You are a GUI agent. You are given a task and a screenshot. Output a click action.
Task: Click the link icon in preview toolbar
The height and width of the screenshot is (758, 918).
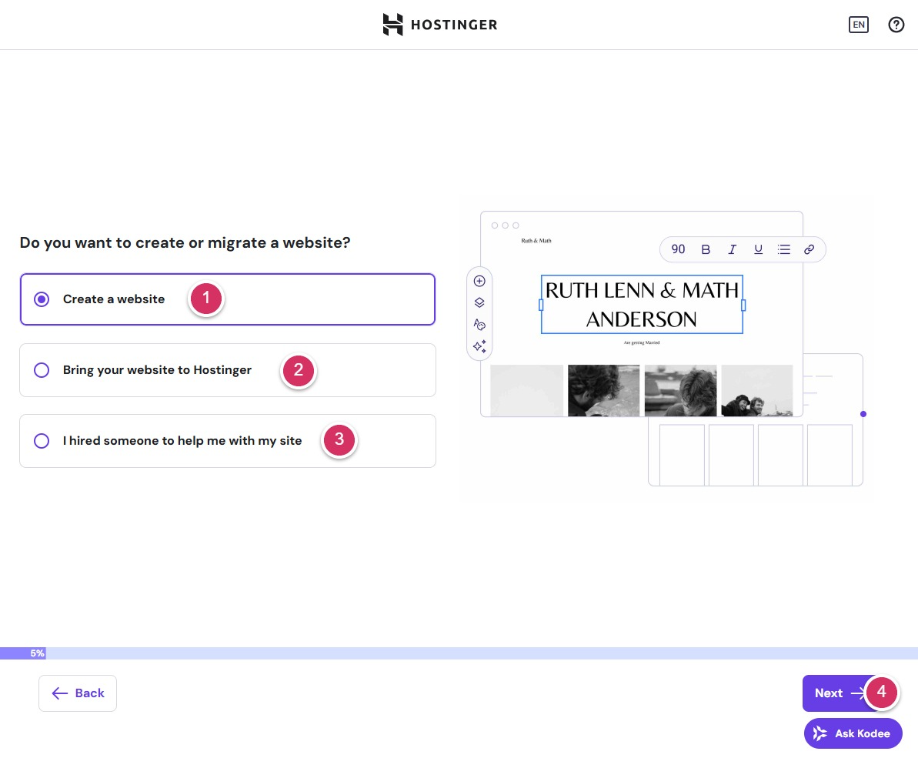(x=809, y=249)
